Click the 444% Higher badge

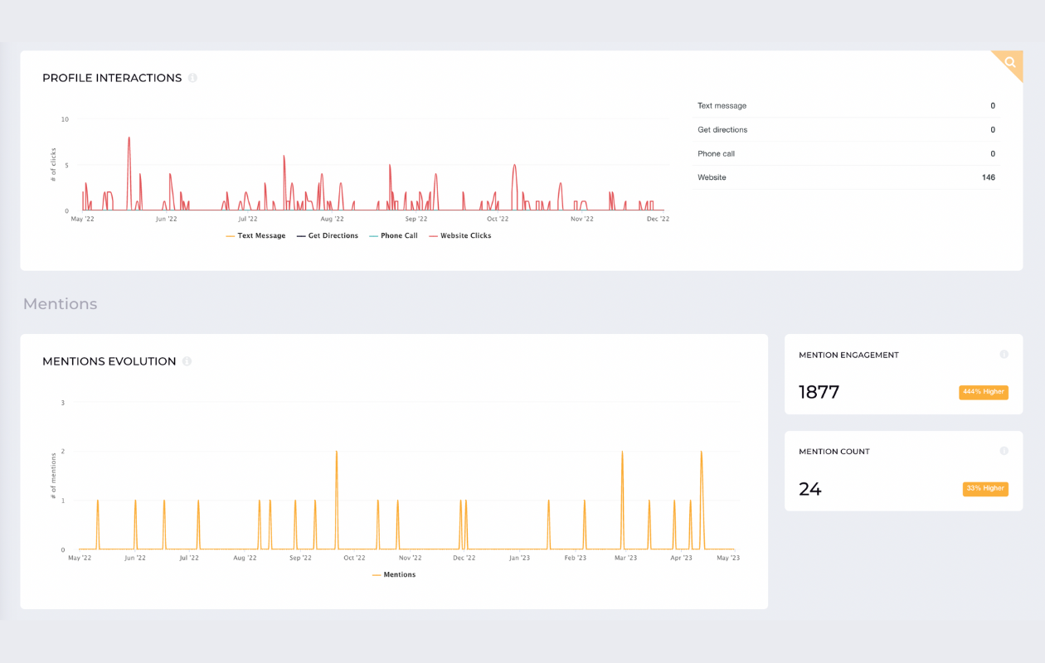984,392
